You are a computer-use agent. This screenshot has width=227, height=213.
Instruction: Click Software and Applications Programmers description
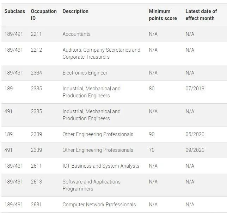tap(92, 185)
